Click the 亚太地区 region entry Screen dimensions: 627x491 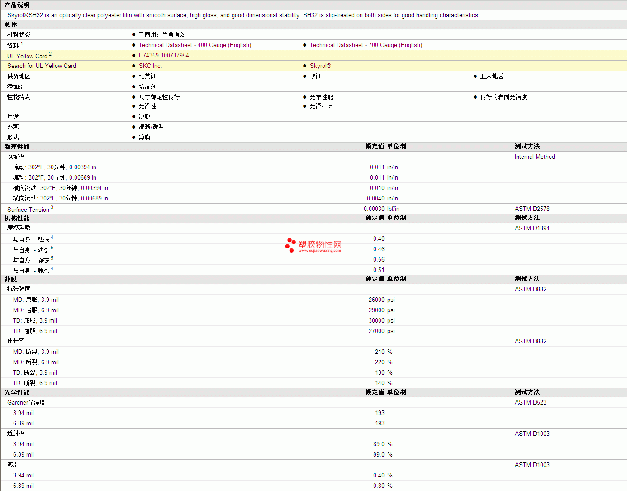[492, 76]
